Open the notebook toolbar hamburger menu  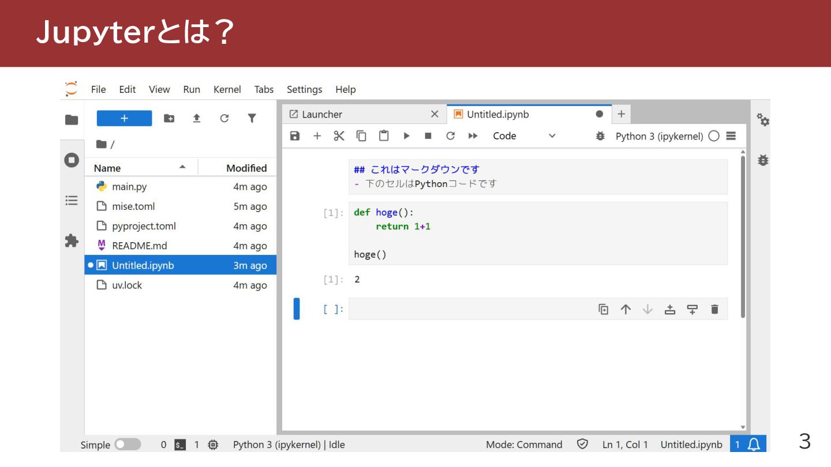click(x=731, y=136)
